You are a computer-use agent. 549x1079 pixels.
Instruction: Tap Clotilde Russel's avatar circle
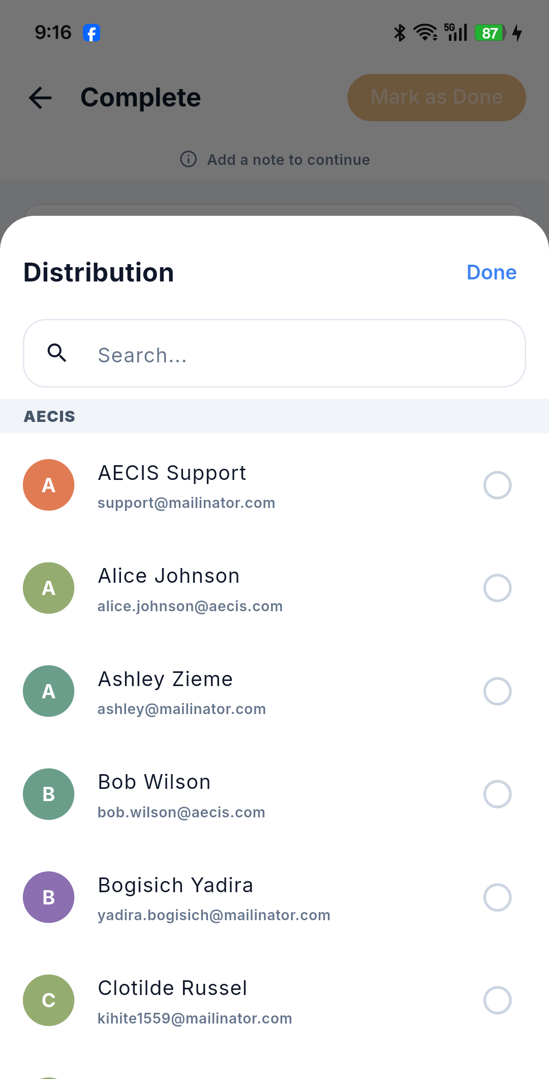[49, 1000]
